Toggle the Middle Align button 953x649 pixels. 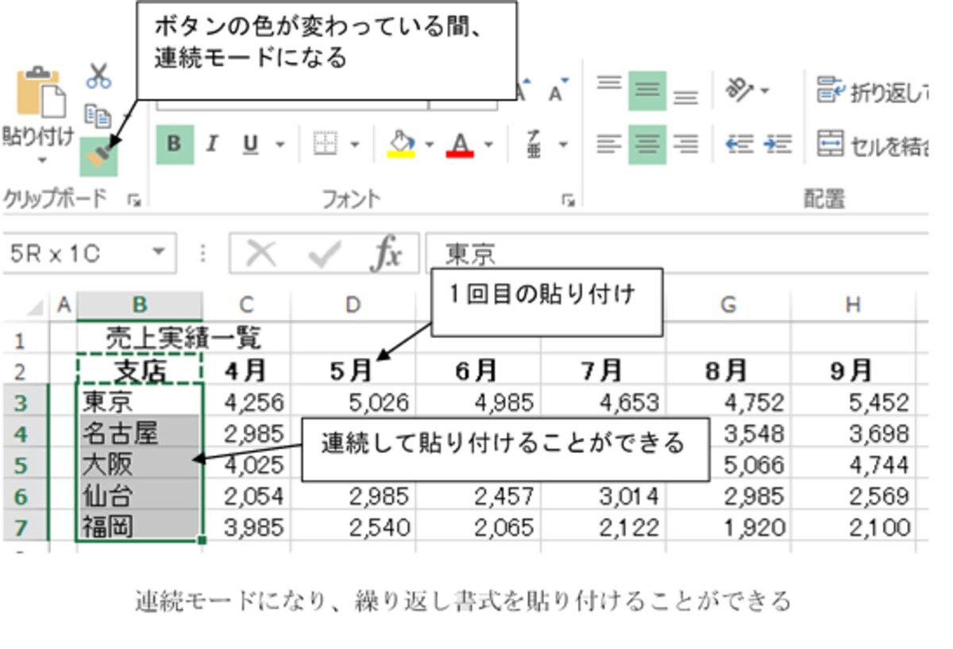(x=647, y=90)
